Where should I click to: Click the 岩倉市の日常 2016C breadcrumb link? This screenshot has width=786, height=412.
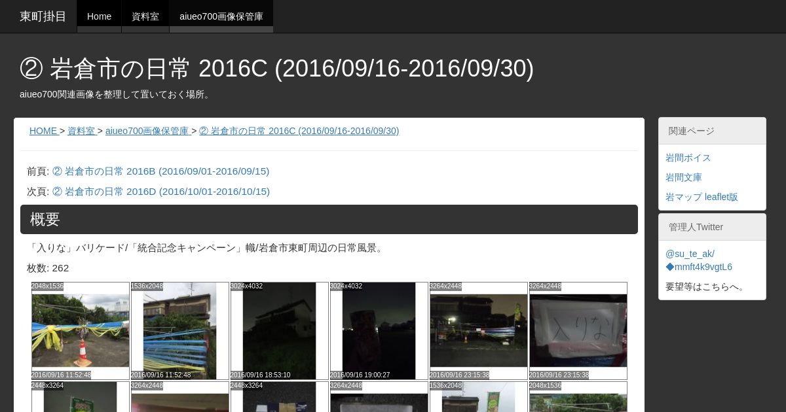click(x=299, y=131)
